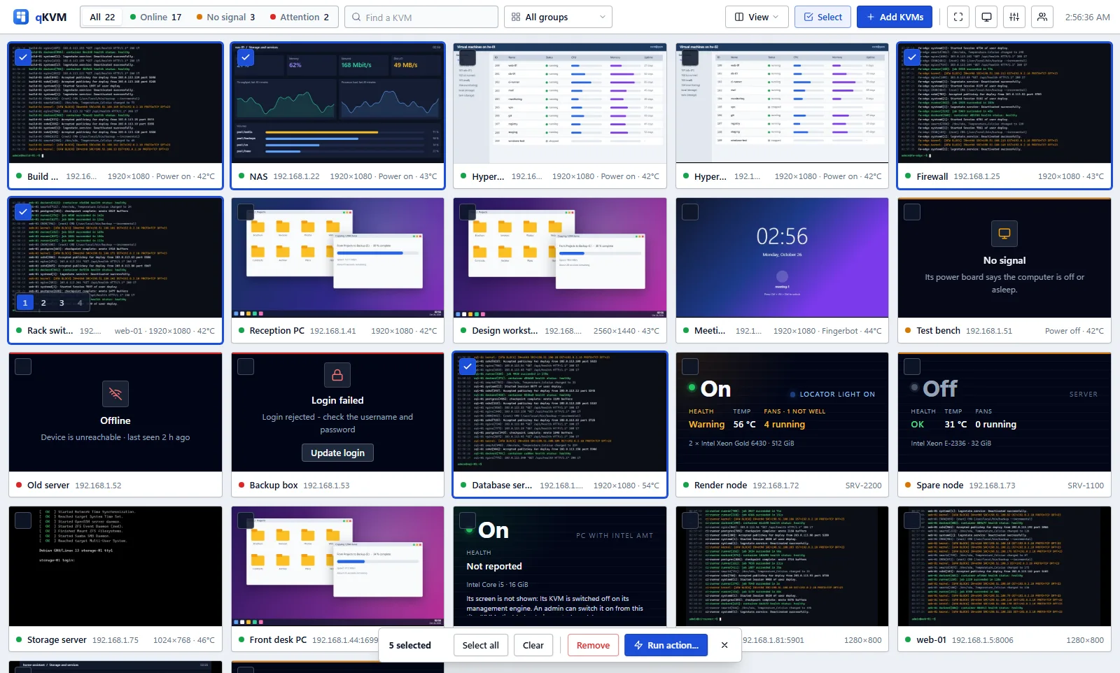Screen dimensions: 1120x673
Task: Click the Select button
Action: [822, 17]
